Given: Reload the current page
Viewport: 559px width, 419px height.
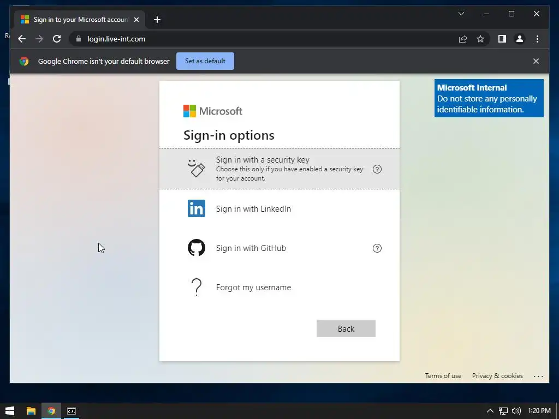Looking at the screenshot, I should 57,39.
